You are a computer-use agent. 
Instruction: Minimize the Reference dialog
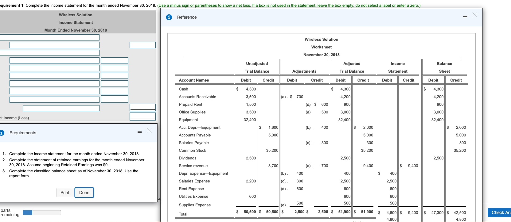tap(465, 16)
